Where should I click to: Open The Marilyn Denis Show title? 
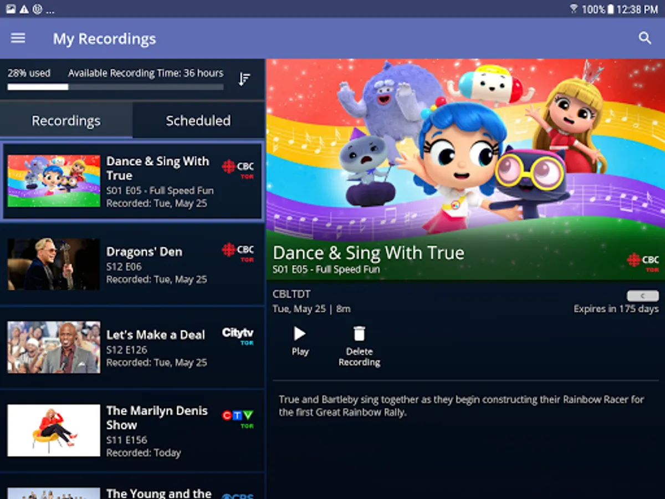(157, 417)
